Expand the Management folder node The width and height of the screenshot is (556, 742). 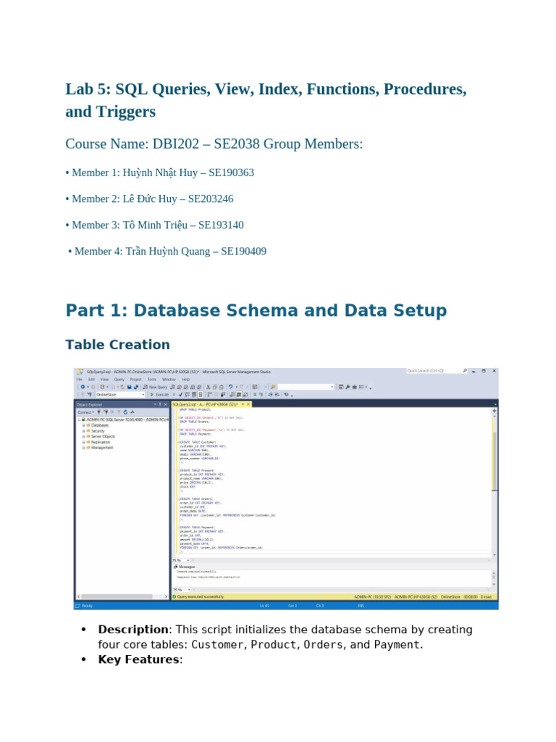[83, 448]
